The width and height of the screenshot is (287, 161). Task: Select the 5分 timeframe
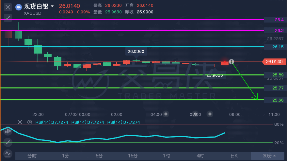click(x=99, y=156)
